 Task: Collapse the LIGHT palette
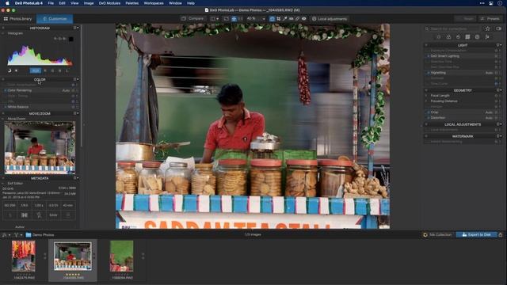(x=426, y=45)
